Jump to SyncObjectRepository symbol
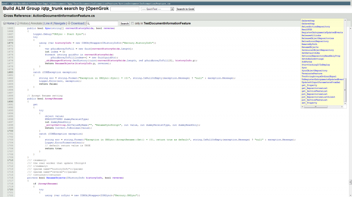This screenshot has height=197, width=352. coord(314,70)
